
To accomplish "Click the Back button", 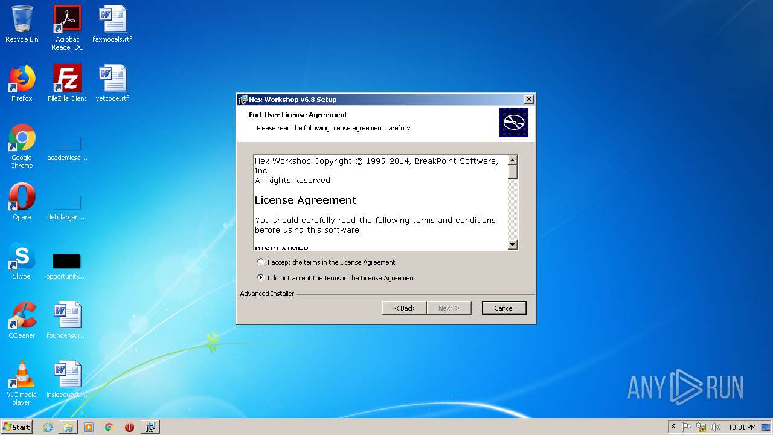I will (405, 308).
